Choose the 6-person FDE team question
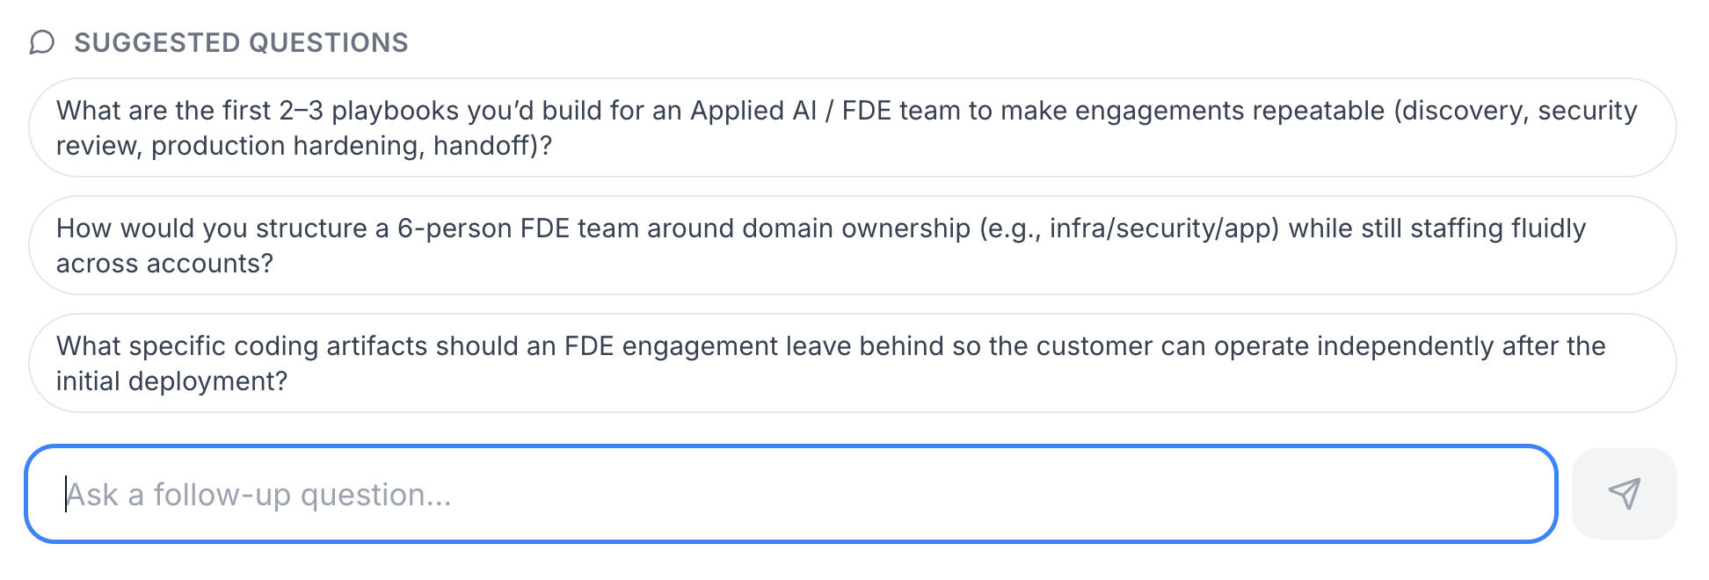Screen dimensions: 1709x580 852,245
